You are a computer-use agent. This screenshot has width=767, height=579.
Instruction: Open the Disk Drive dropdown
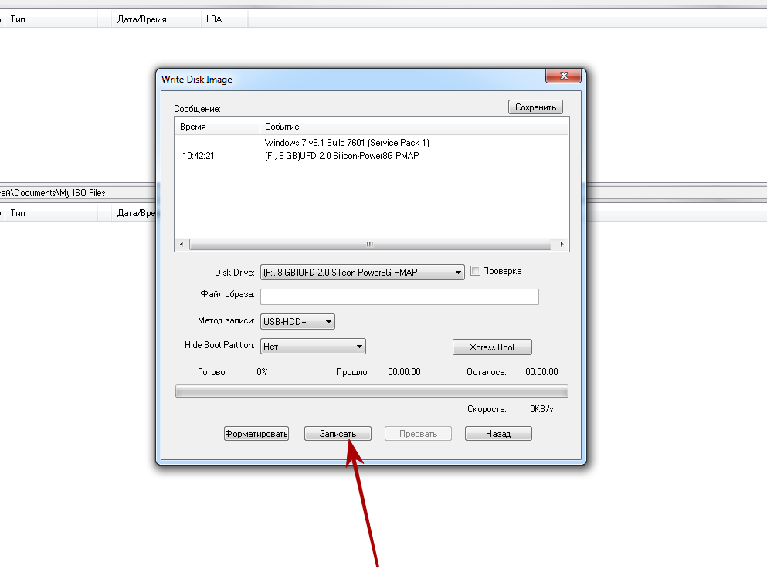tap(362, 273)
